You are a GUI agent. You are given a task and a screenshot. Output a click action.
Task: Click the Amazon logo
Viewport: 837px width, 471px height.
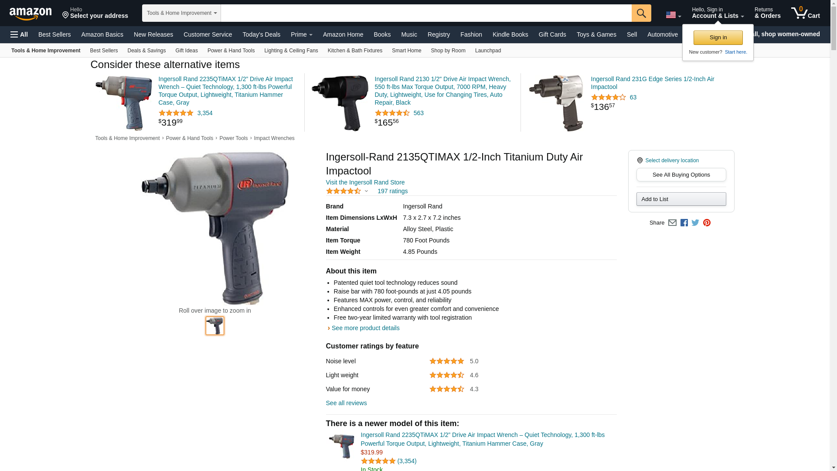tap(31, 14)
